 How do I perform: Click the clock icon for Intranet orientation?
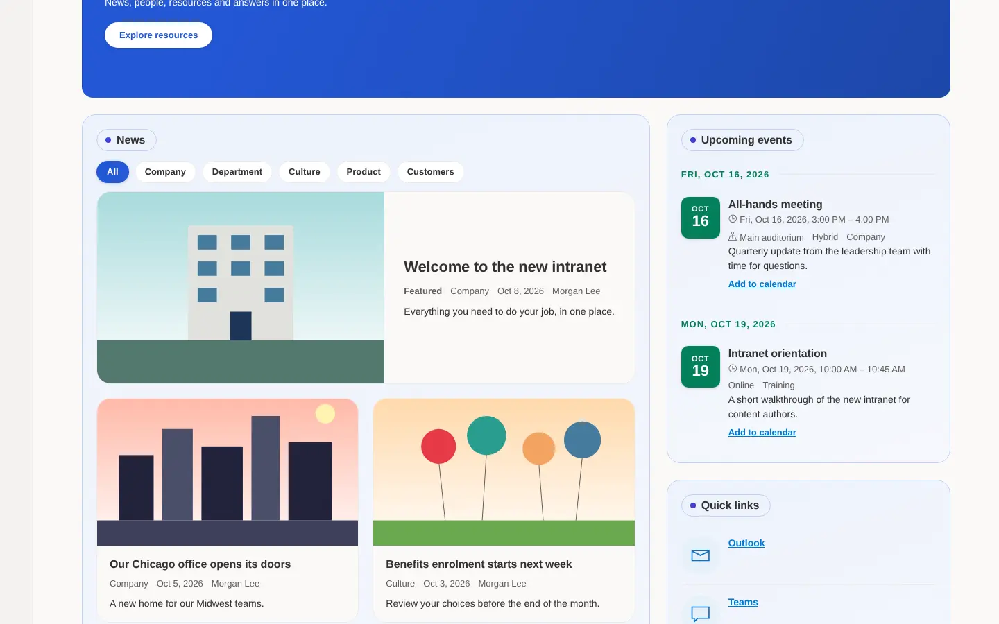(733, 369)
